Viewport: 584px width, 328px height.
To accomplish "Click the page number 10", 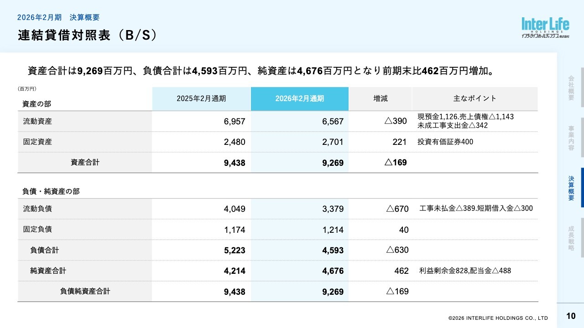I will [570, 317].
